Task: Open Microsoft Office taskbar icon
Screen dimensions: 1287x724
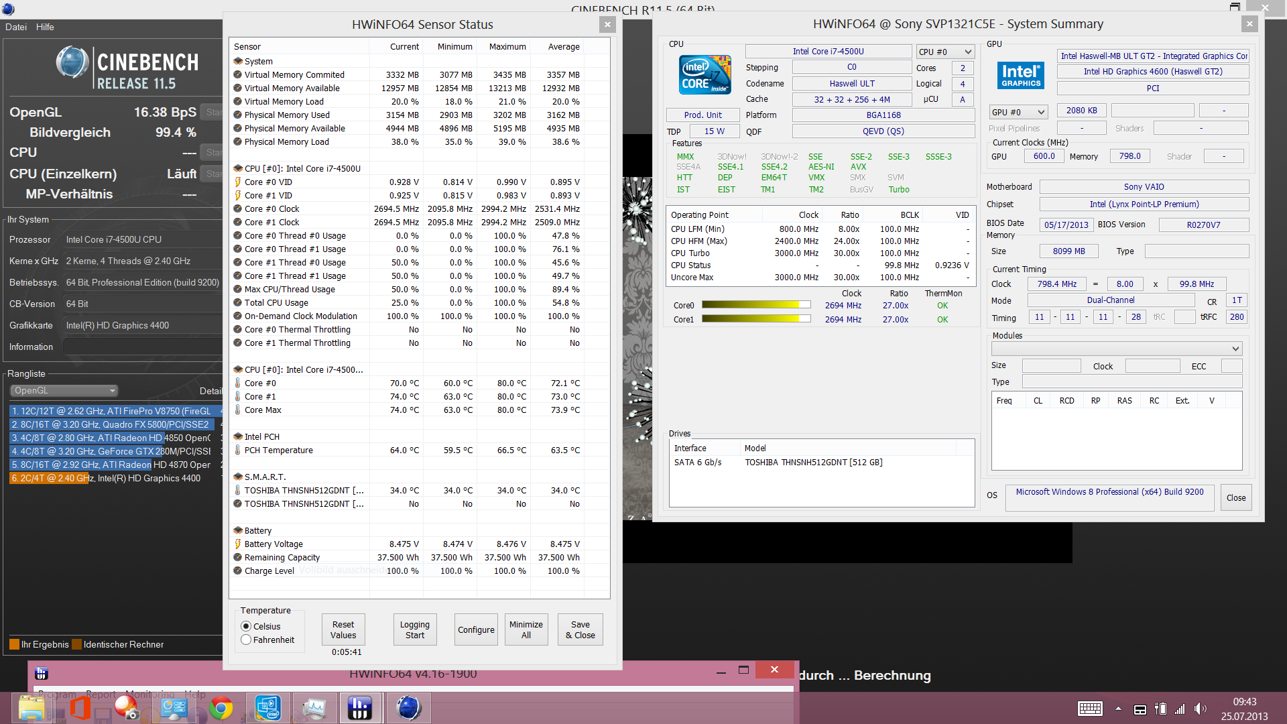Action: tap(80, 708)
